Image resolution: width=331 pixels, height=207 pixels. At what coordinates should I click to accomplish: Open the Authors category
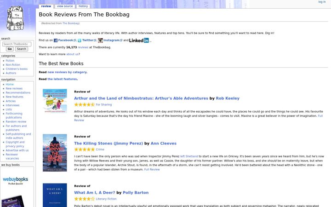11,73
